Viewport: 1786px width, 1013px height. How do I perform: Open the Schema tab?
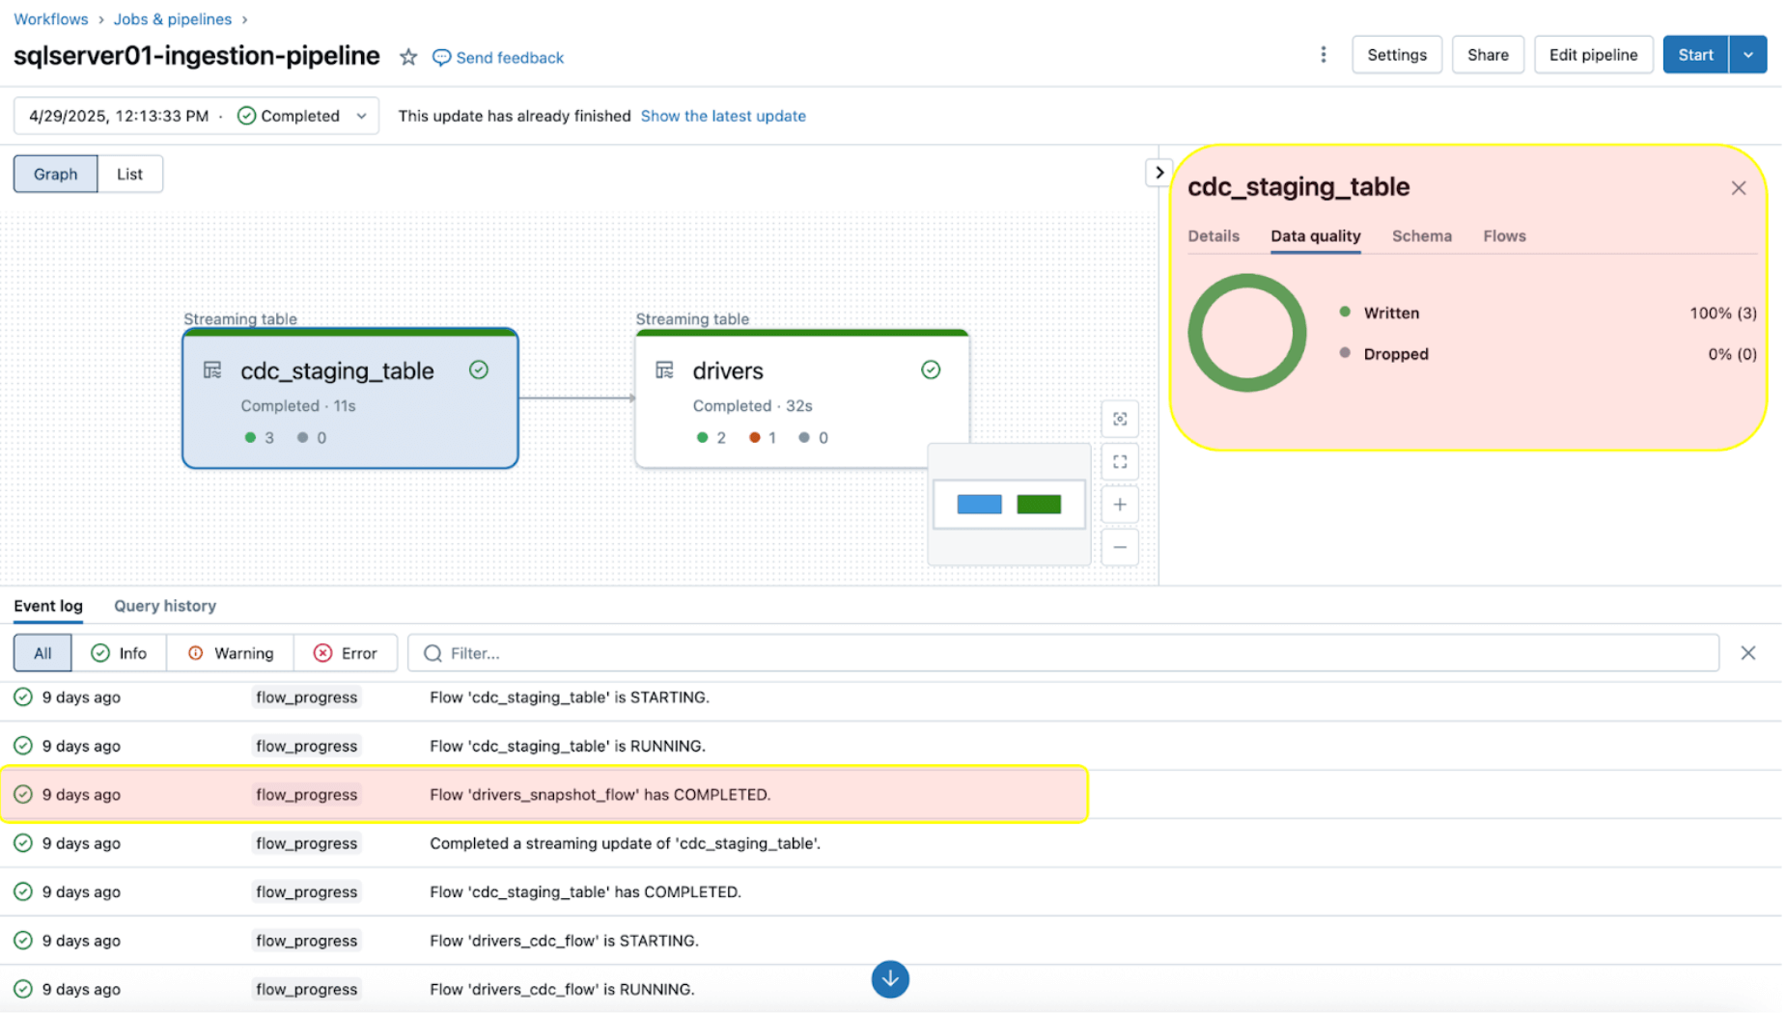click(x=1421, y=236)
